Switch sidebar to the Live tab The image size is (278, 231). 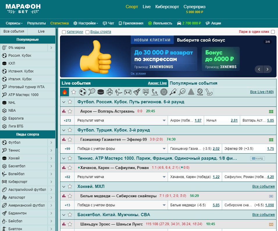(41, 31)
